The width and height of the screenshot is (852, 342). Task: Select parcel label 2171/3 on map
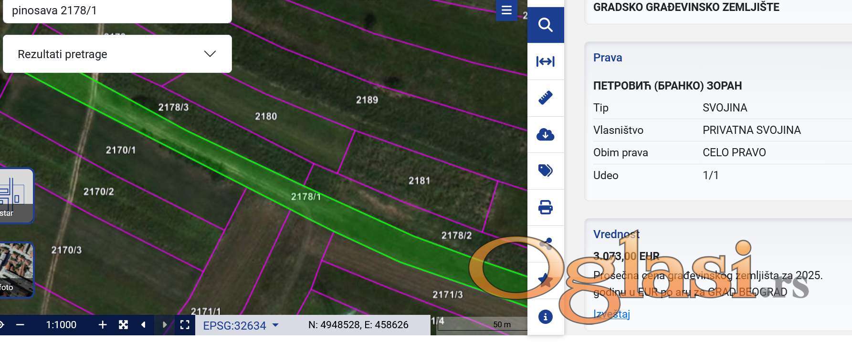click(x=448, y=294)
